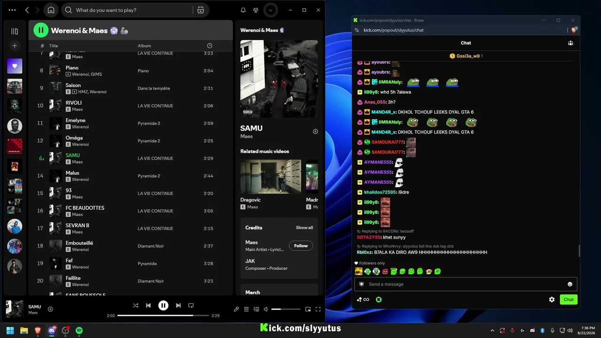Screen dimensions: 601x338
Task: Go forward in Spotify navigation
Action: 38,10
